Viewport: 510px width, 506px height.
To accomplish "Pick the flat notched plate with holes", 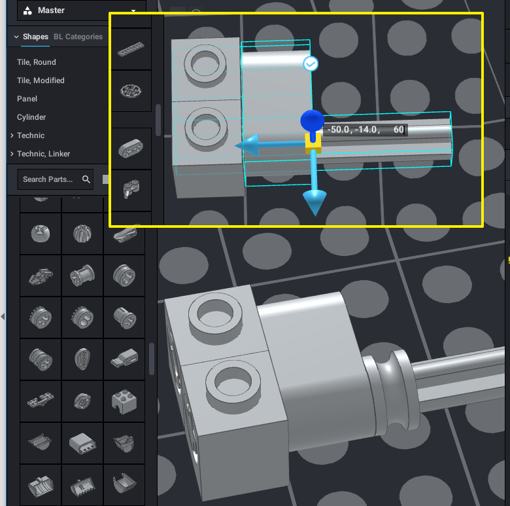I will click(41, 401).
